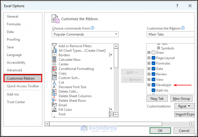Click the << Remove button
The width and height of the screenshot is (198, 137).
132,79
